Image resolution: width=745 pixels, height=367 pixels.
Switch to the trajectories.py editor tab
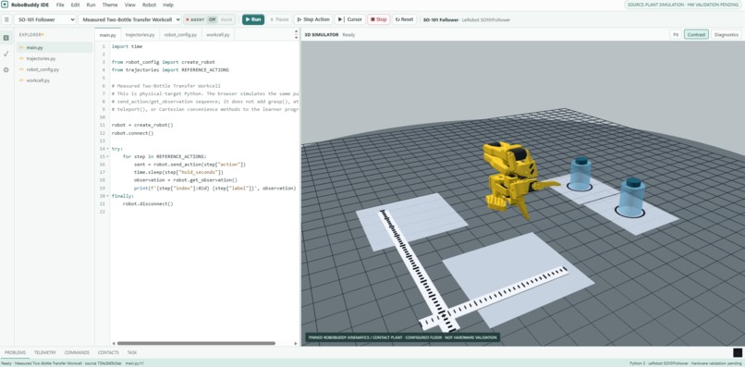pyautogui.click(x=140, y=35)
